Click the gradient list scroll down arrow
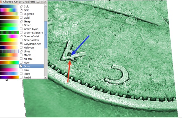 (46, 77)
